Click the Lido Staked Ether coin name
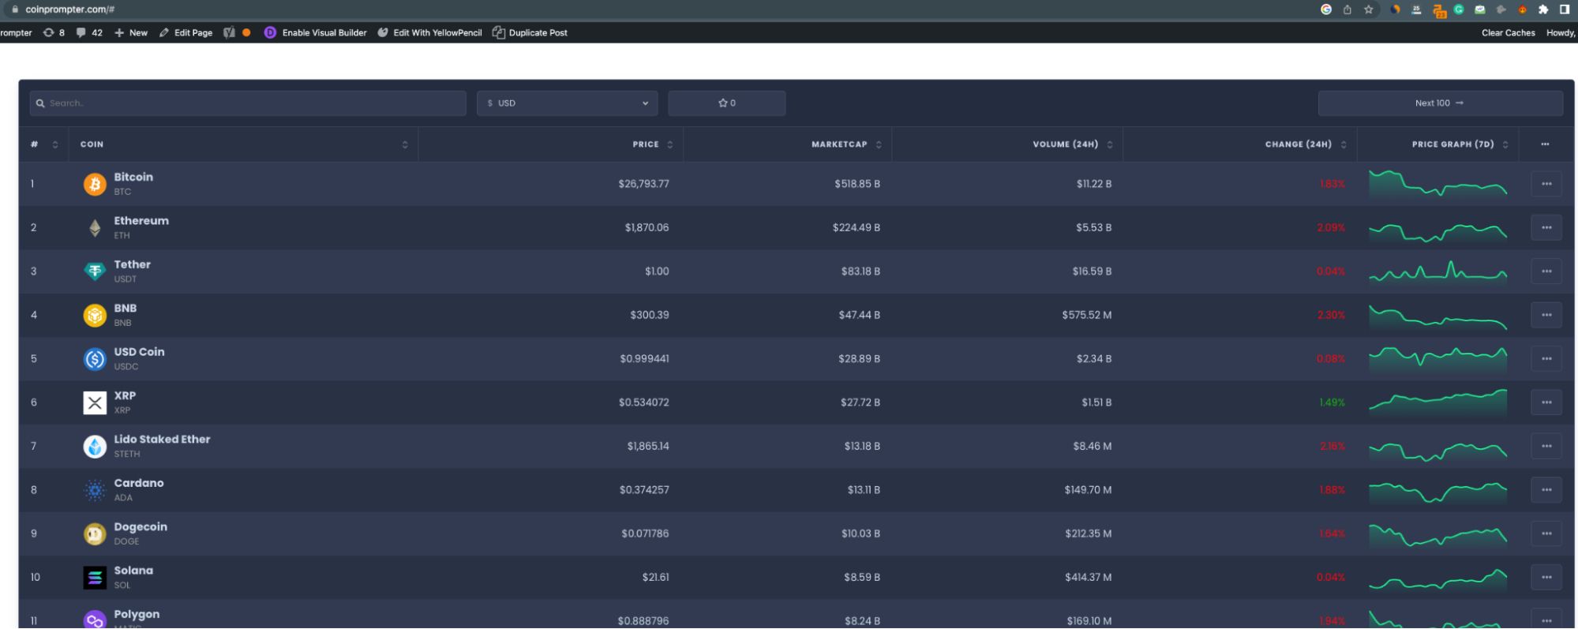Viewport: 1578px width, 629px height. tap(162, 440)
